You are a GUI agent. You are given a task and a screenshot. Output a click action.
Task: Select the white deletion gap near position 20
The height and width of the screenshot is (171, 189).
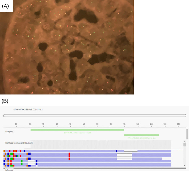pos(31,161)
